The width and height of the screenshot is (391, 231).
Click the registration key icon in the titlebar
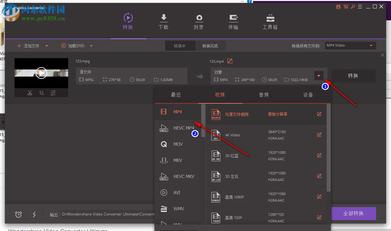[353, 6]
